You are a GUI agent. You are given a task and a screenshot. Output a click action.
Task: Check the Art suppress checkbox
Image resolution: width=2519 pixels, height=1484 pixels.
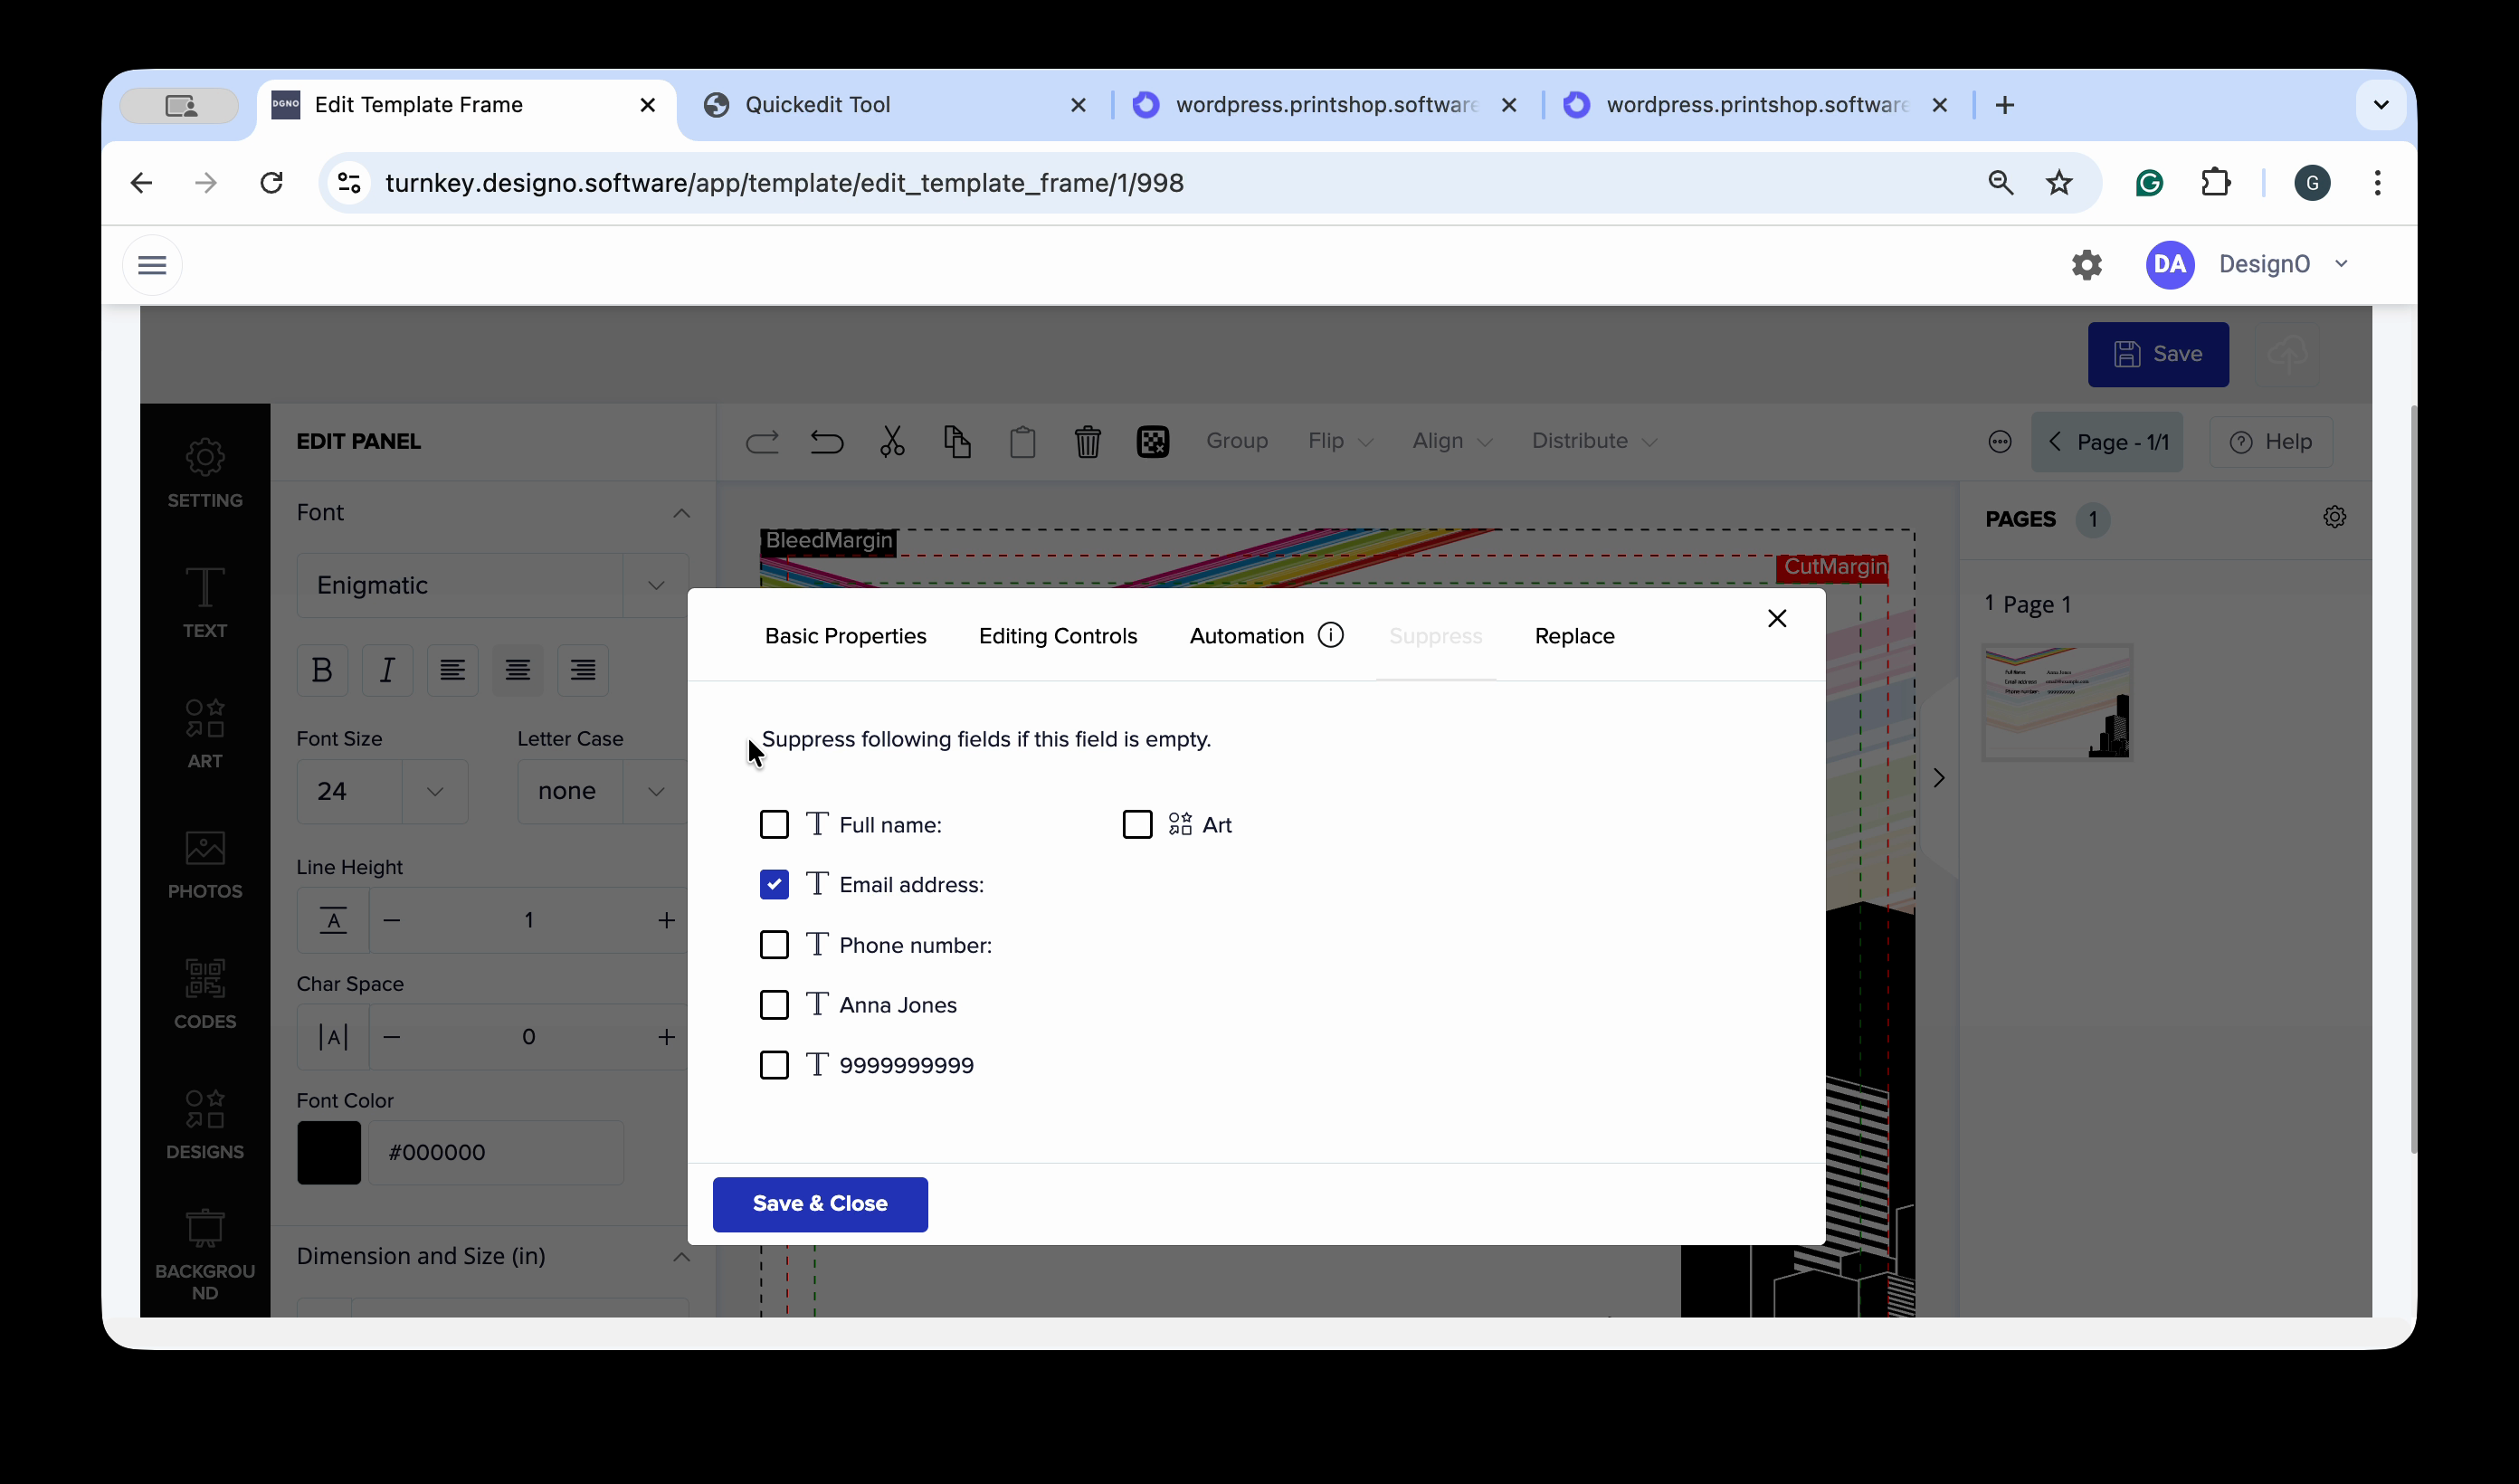[x=1136, y=824]
